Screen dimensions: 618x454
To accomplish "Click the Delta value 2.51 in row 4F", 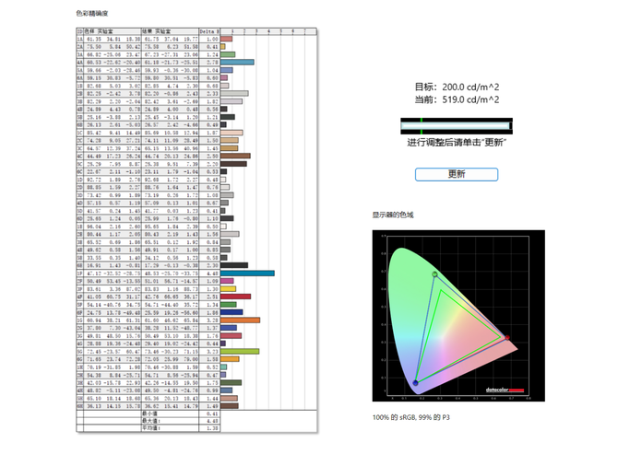I will (212, 297).
